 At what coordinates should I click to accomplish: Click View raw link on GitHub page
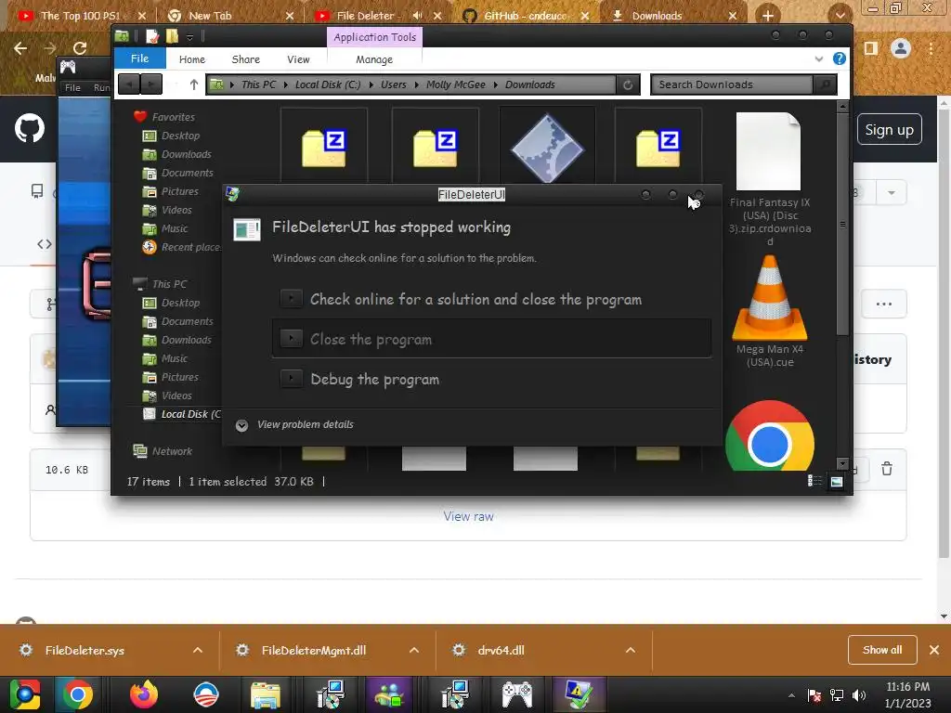468,516
